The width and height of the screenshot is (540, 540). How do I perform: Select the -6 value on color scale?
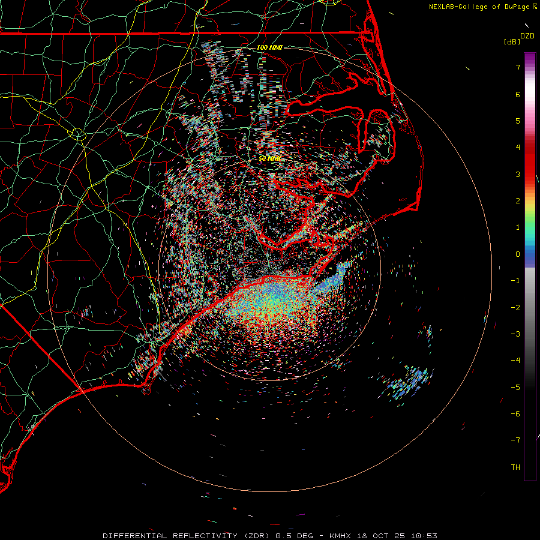[515, 414]
